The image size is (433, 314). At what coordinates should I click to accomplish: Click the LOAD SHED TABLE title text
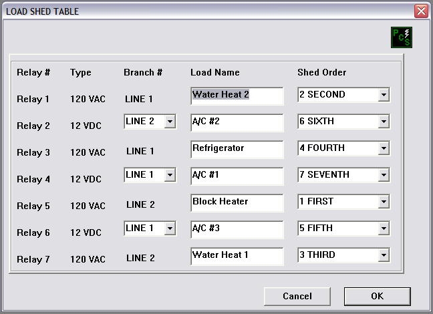[x=42, y=11]
